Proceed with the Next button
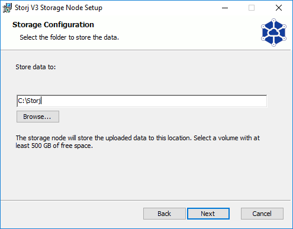The height and width of the screenshot is (229, 293). pos(208,214)
